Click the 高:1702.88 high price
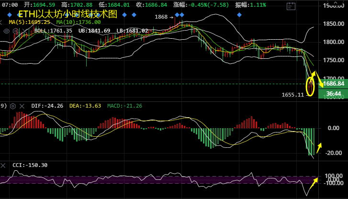The width and height of the screenshot is (348, 199). point(77,5)
